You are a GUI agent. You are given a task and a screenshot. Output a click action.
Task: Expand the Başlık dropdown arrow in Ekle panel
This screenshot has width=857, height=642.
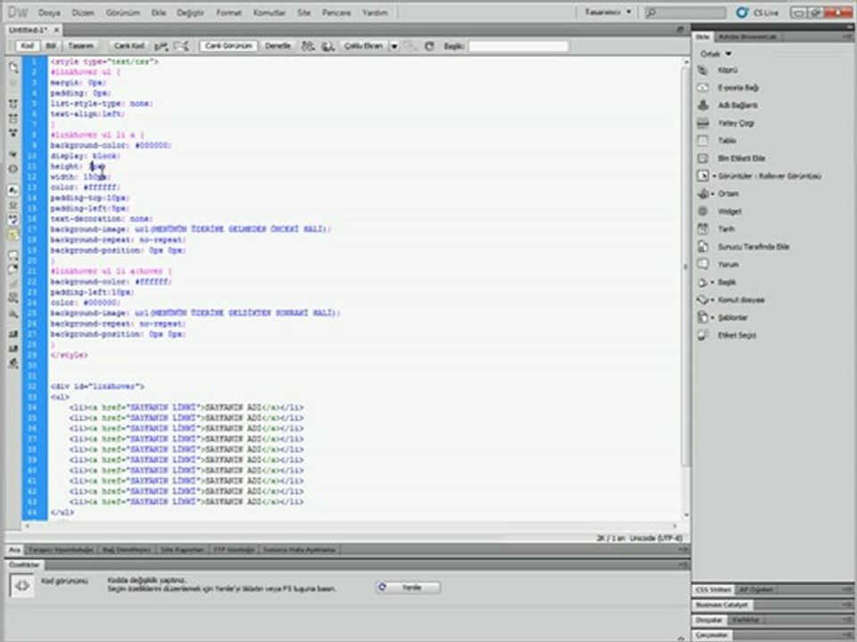[712, 283]
